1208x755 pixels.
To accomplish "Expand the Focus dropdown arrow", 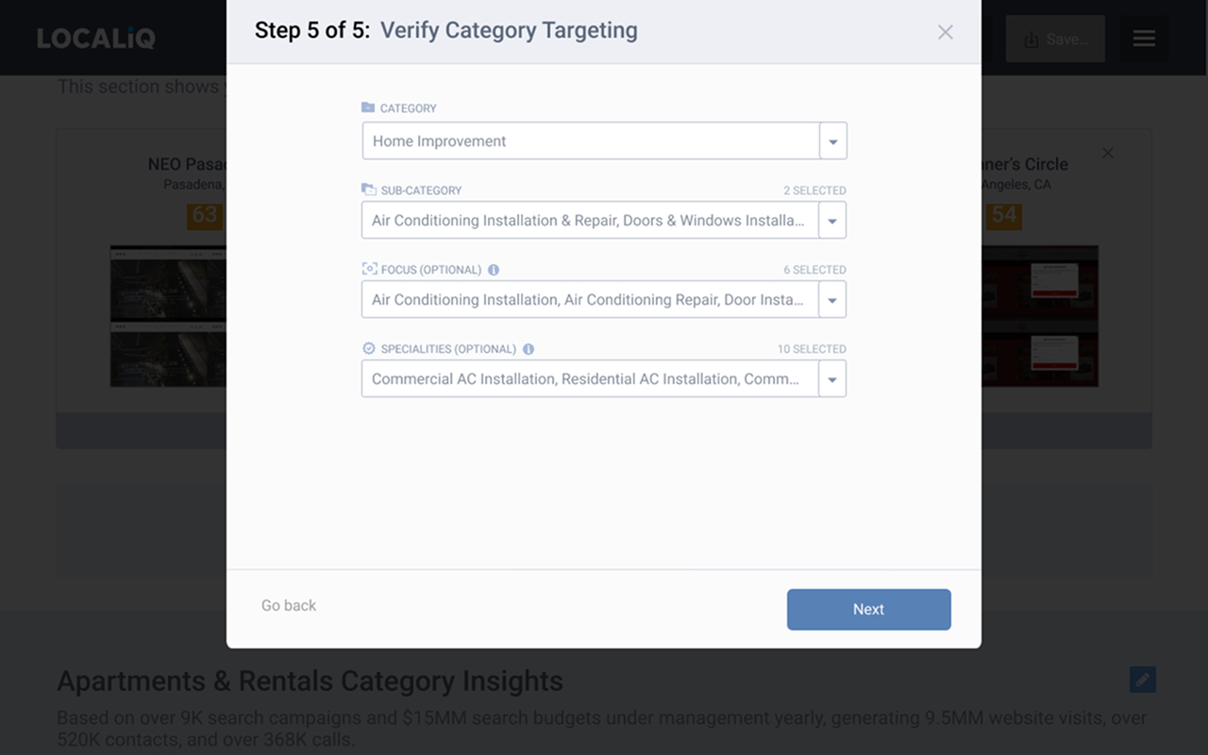I will [832, 299].
